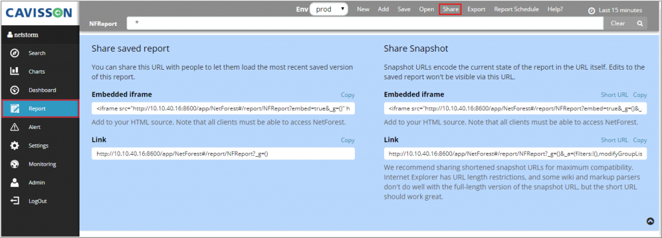Click the clock icon beside Last 15 minutes
The image size is (662, 238).
click(x=592, y=10)
